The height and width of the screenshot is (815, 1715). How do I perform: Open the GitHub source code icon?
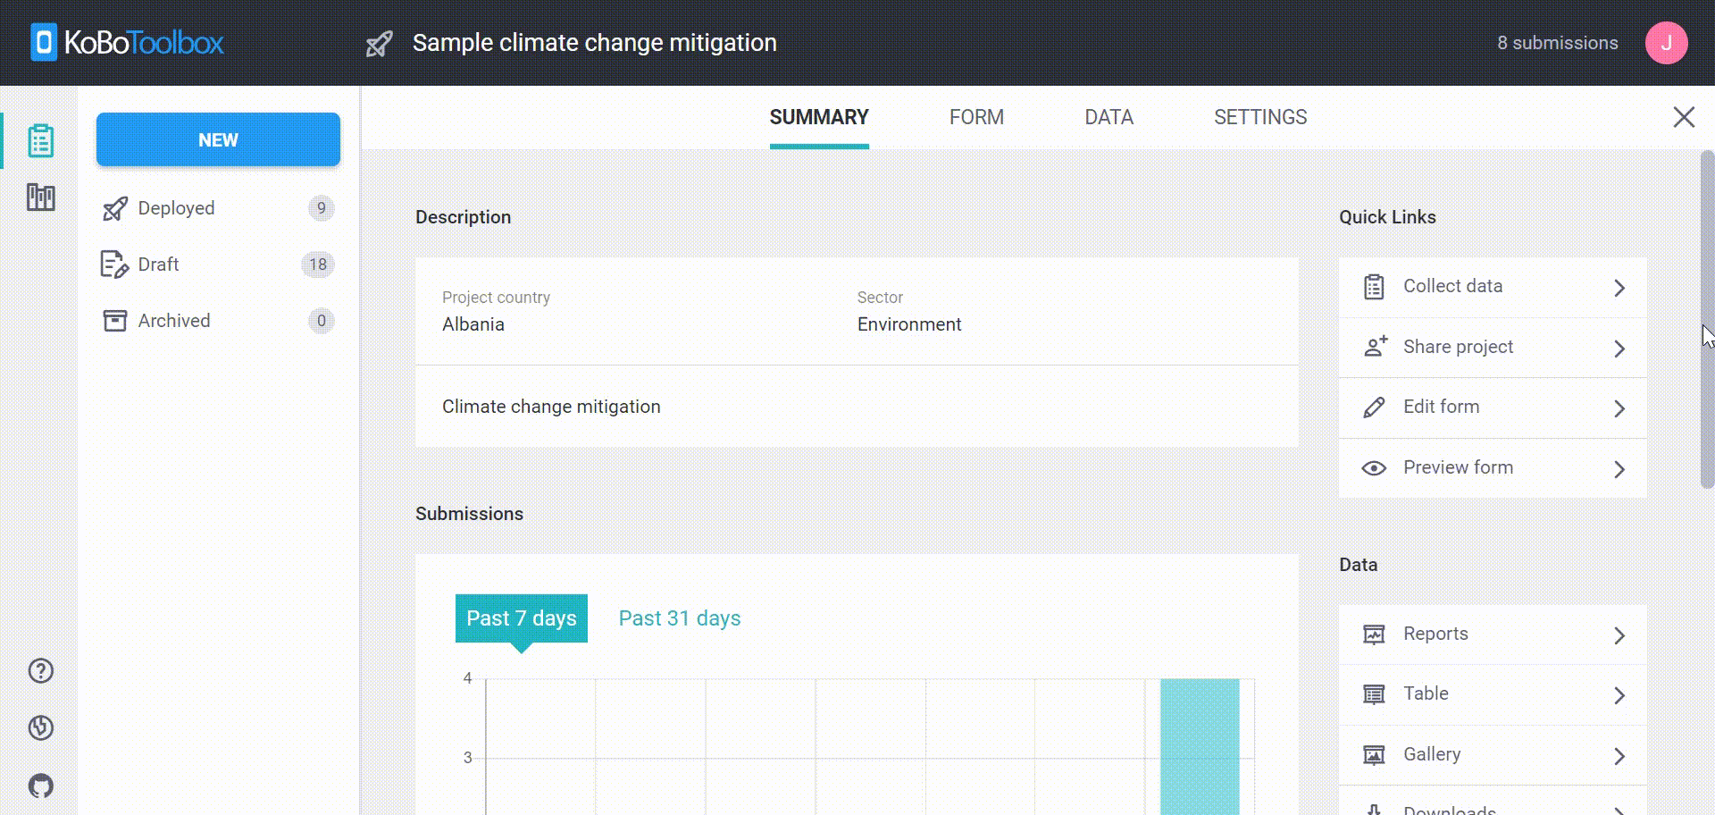click(41, 786)
